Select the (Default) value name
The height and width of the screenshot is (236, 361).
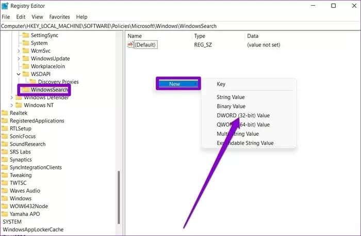tap(145, 45)
